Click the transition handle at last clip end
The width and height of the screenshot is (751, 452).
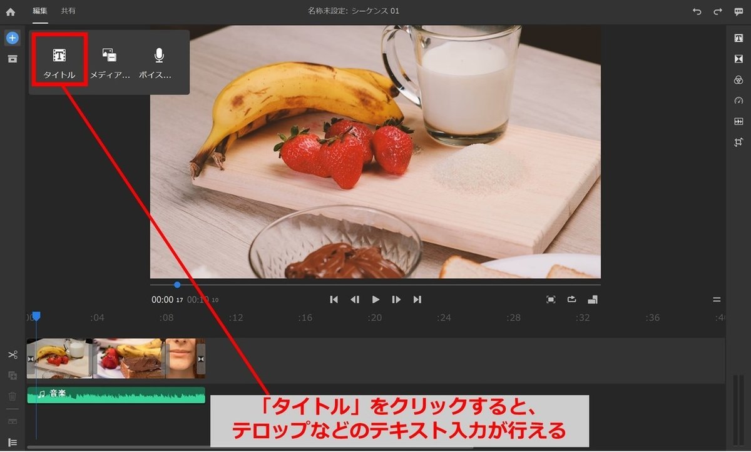point(201,359)
